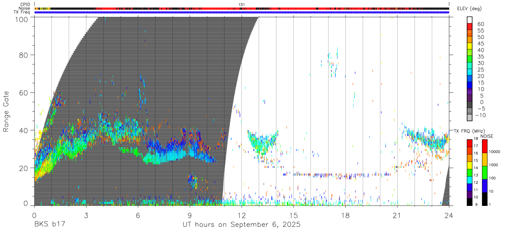Click the dark gray segment of the ELEV color bar
Screen dimensions: 505x233
tap(470, 105)
